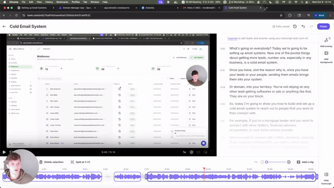Click the video preview frame
The height and width of the screenshot is (188, 334).
[108, 91]
